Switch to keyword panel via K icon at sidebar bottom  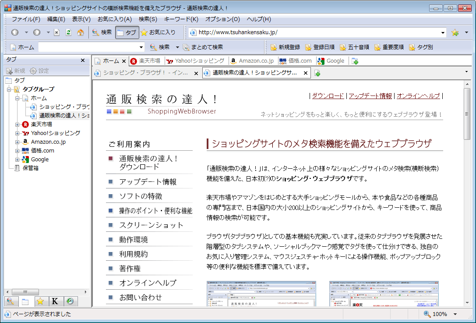(x=55, y=301)
